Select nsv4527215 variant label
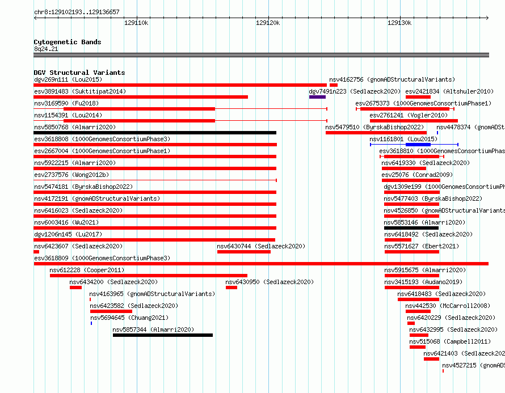This screenshot has width=505, height=393. coord(473,365)
